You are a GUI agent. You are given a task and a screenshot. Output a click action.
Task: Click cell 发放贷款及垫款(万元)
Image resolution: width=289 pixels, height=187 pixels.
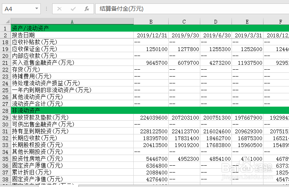(72, 117)
